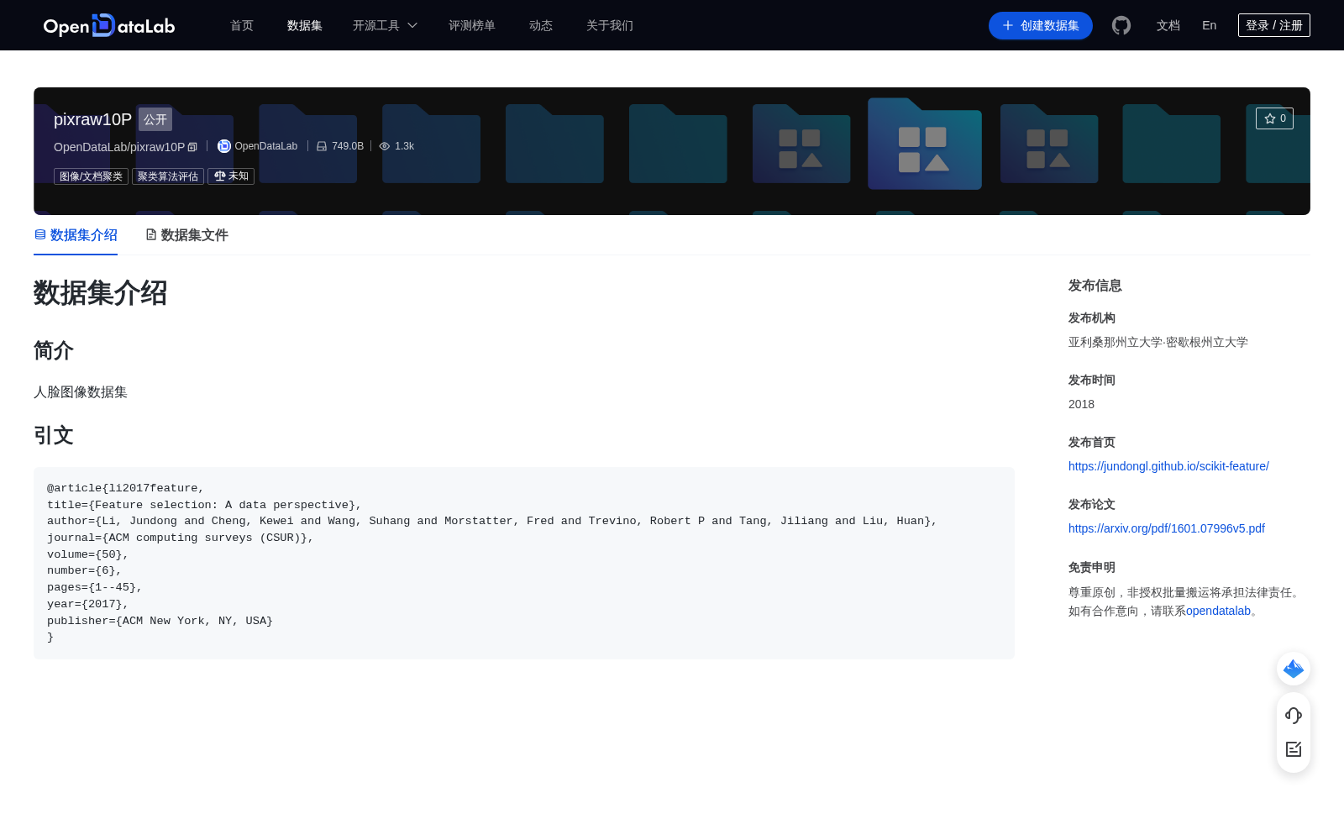The image size is (1344, 840).
Task: Click the OpenDataLab publisher avatar icon
Action: [x=224, y=146]
